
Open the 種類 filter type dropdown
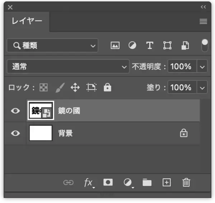pos(53,45)
